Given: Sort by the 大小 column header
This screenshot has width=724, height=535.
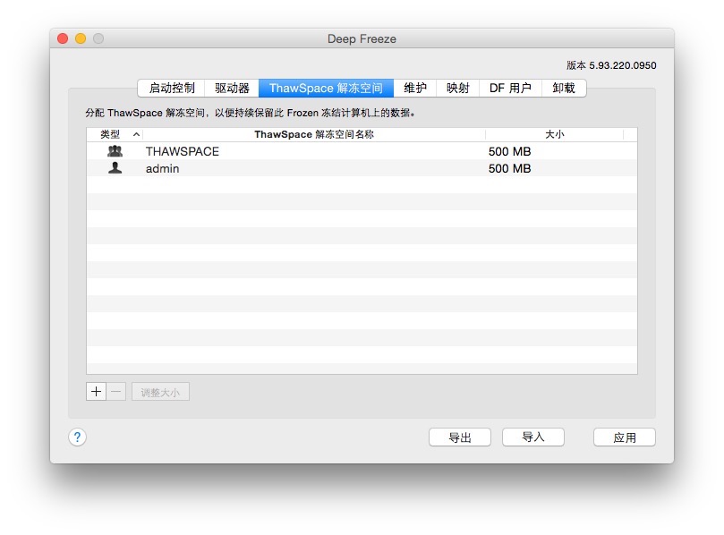Looking at the screenshot, I should pos(554,134).
